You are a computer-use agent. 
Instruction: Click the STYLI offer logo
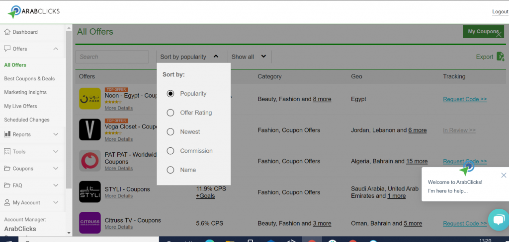tap(90, 191)
